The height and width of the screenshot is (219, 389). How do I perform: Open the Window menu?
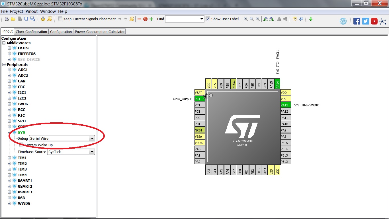(x=48, y=11)
